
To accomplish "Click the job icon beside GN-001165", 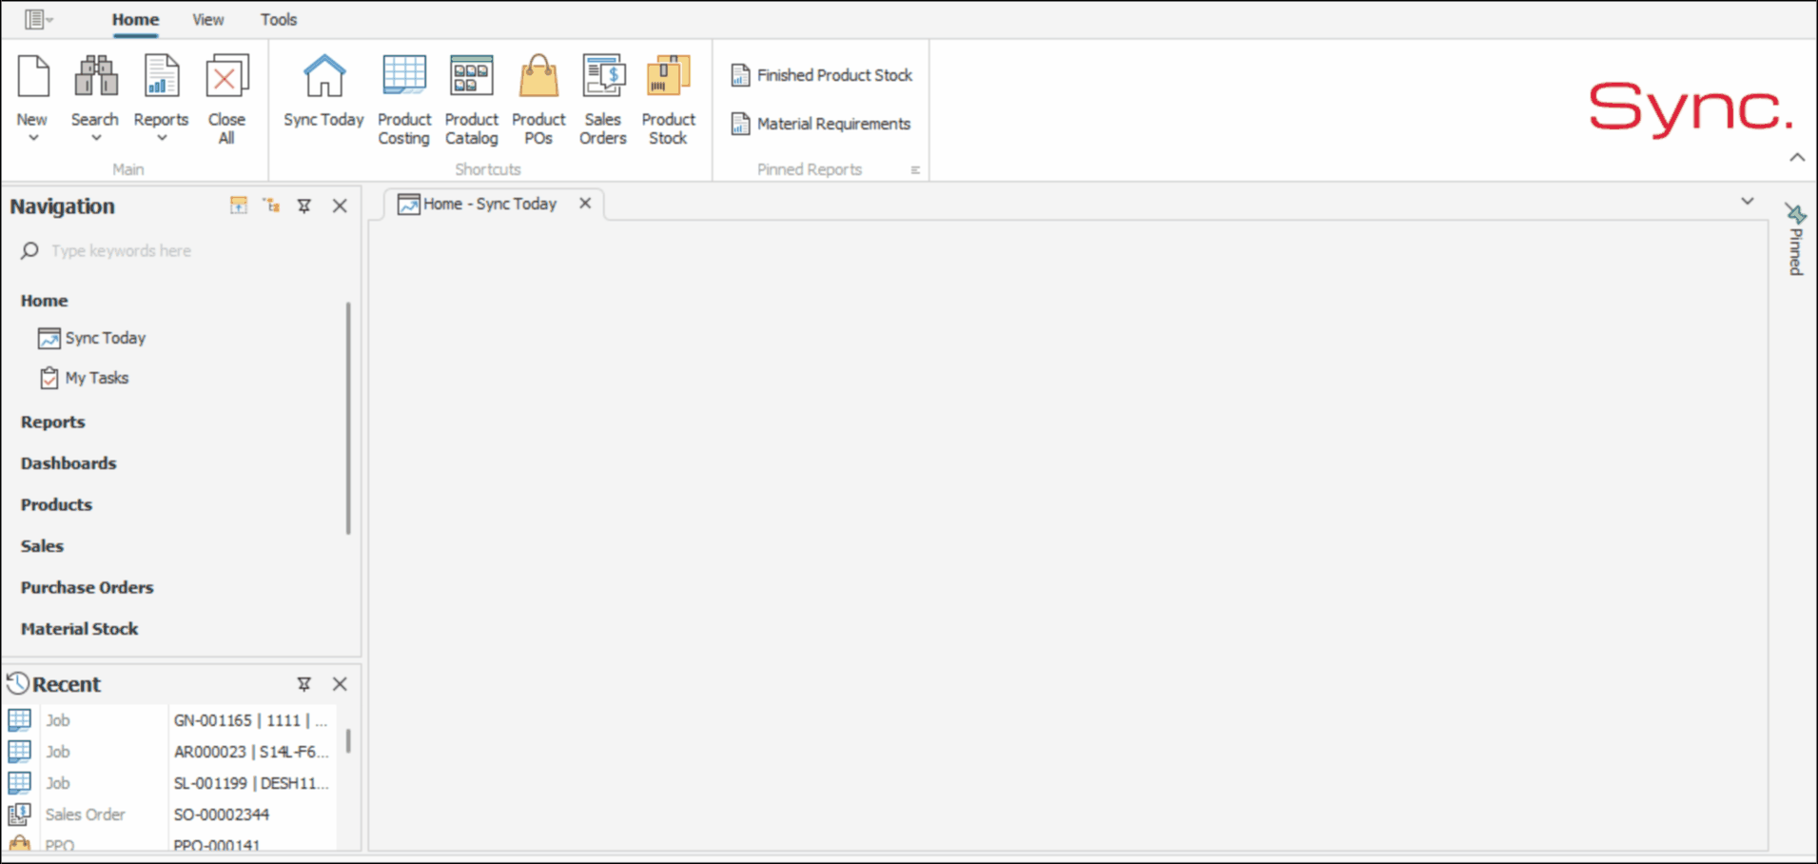I will click(x=20, y=719).
